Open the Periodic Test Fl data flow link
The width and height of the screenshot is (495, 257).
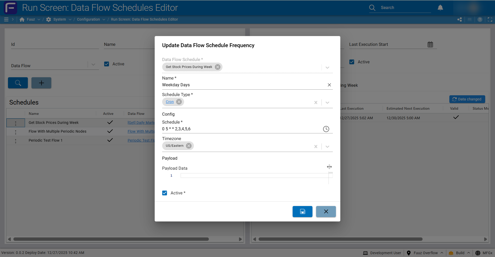tap(141, 140)
